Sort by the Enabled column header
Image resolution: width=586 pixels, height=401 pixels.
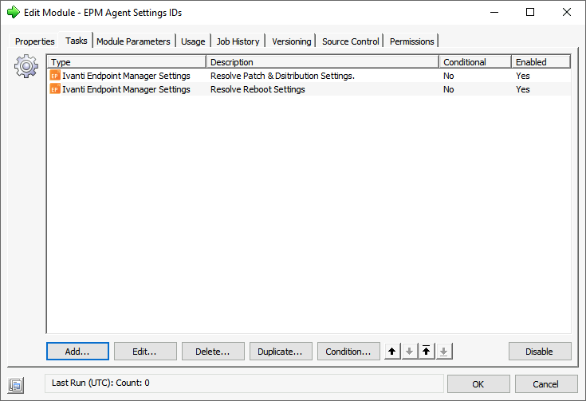click(x=541, y=62)
